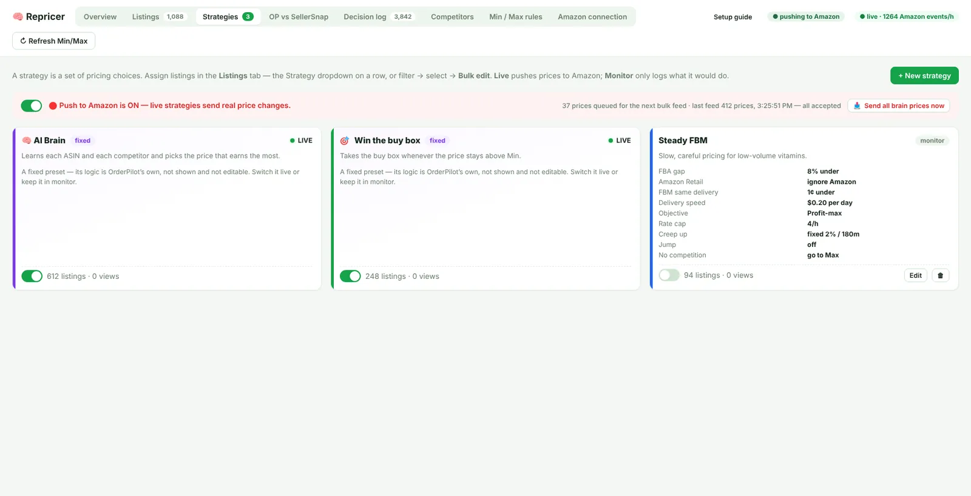Click the '$0.20 per day' delivery speed value

830,203
